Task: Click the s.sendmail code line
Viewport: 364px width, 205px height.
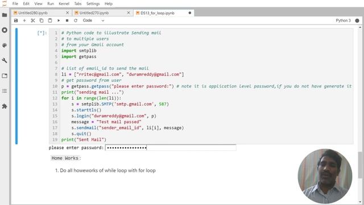Action: pyautogui.click(x=127, y=128)
